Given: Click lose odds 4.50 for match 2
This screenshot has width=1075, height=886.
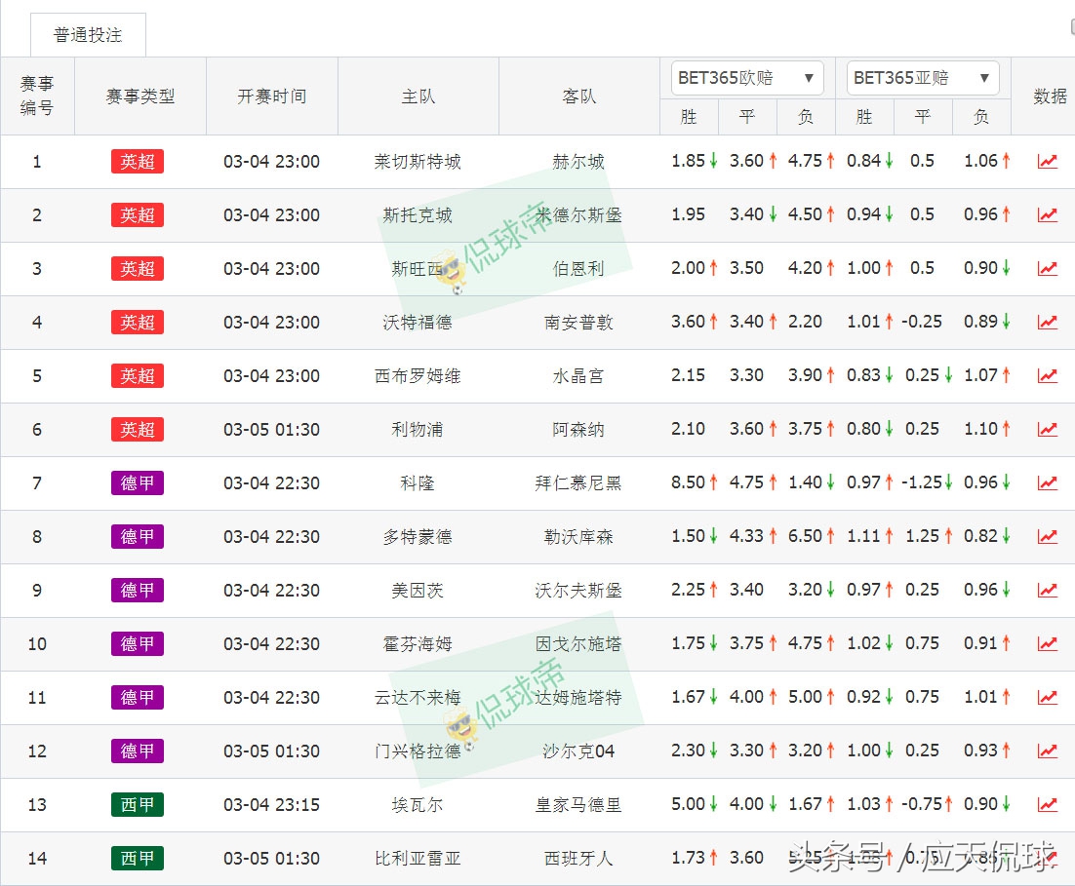Looking at the screenshot, I should pyautogui.click(x=805, y=213).
